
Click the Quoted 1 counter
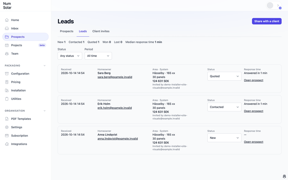pos(93,42)
